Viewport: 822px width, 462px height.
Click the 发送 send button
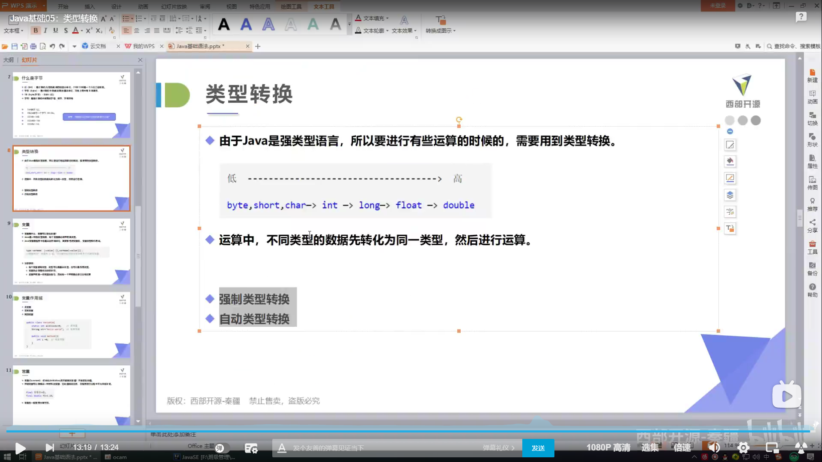click(538, 448)
